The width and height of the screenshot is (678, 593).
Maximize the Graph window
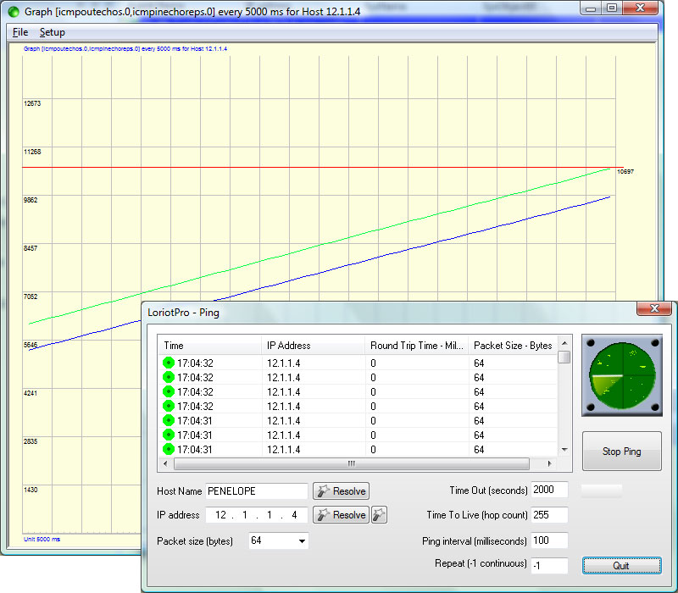click(x=611, y=8)
